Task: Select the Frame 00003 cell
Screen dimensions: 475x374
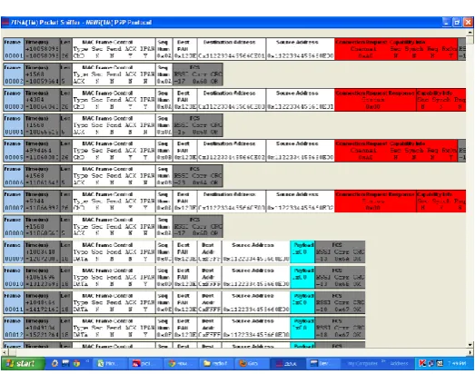Action: (x=14, y=100)
